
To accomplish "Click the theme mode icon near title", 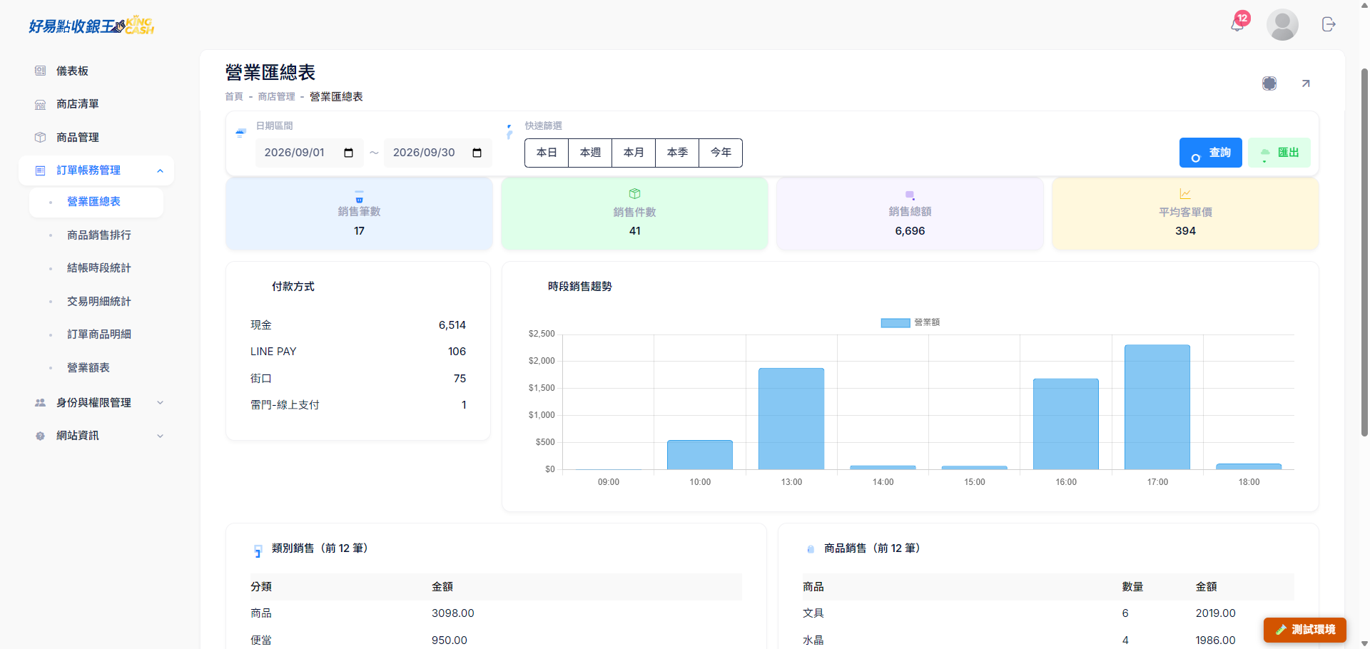I will tap(1269, 83).
